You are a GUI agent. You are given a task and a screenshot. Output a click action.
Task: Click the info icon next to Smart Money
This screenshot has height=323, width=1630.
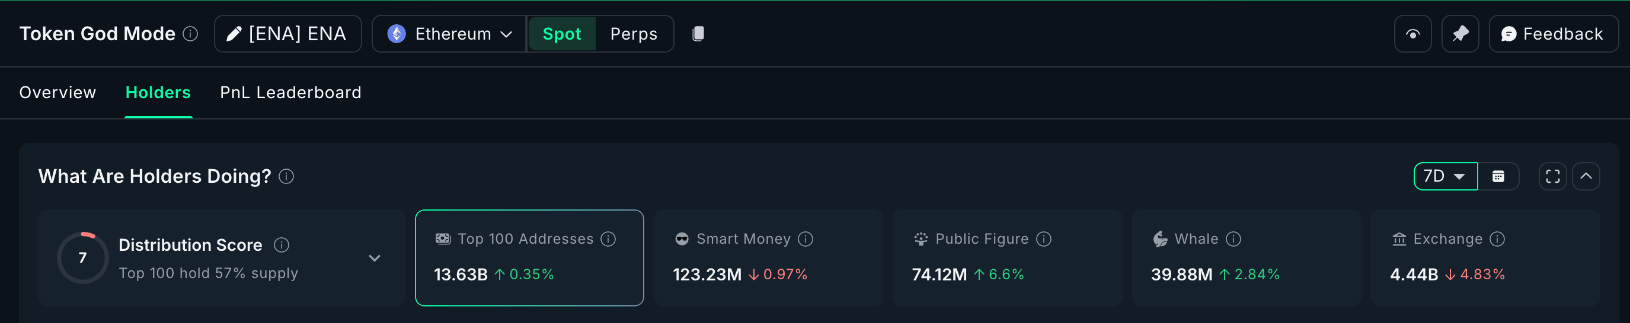(x=806, y=239)
